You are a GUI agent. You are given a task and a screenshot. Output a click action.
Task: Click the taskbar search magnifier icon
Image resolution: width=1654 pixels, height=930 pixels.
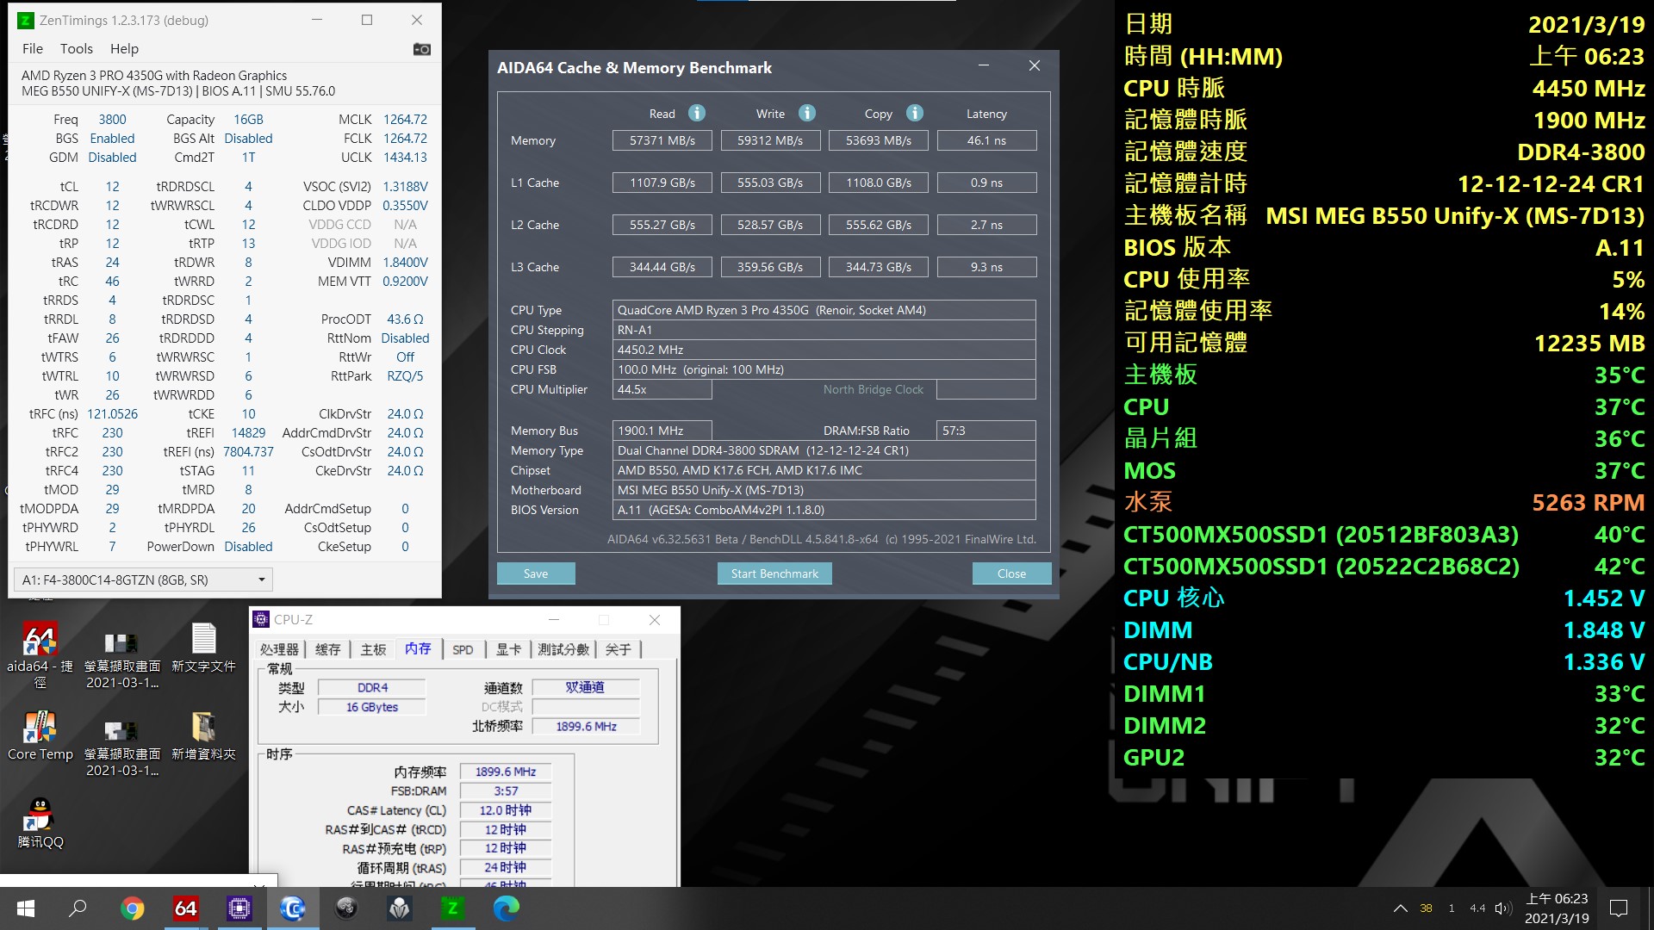[x=78, y=908]
